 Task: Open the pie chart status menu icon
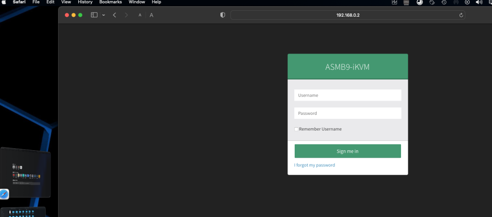point(420,2)
